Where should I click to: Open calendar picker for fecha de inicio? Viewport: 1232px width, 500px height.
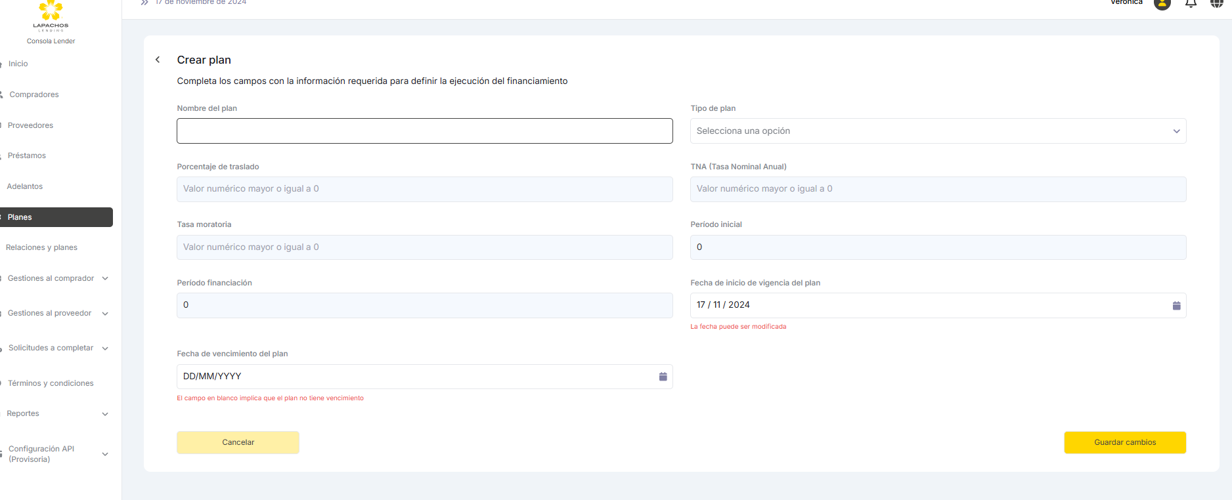[x=1176, y=306]
